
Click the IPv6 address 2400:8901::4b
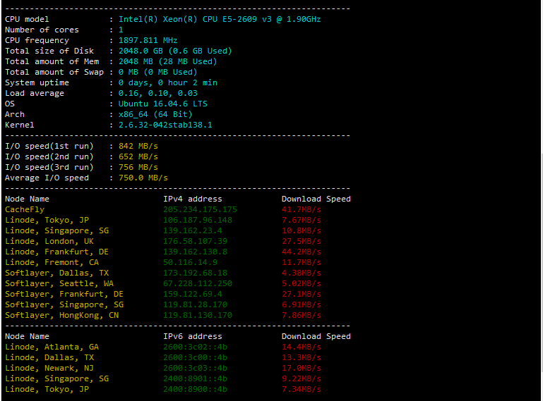coord(195,379)
